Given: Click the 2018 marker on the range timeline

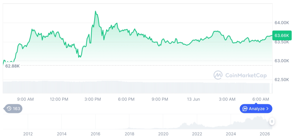Looking at the screenshot, I should coord(130,134).
